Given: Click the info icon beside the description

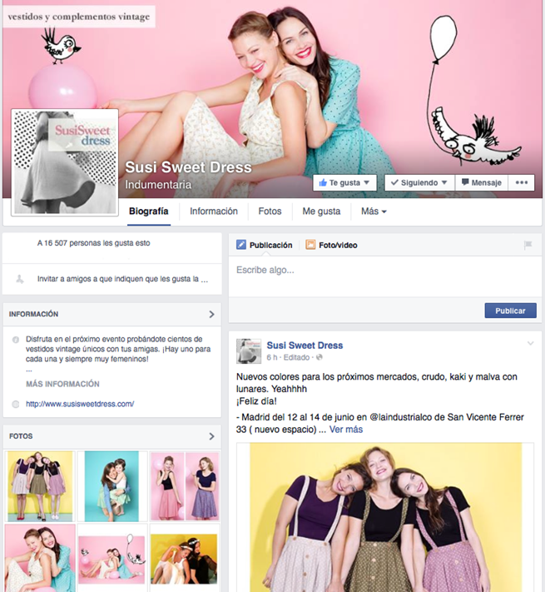Looking at the screenshot, I should [x=16, y=340].
